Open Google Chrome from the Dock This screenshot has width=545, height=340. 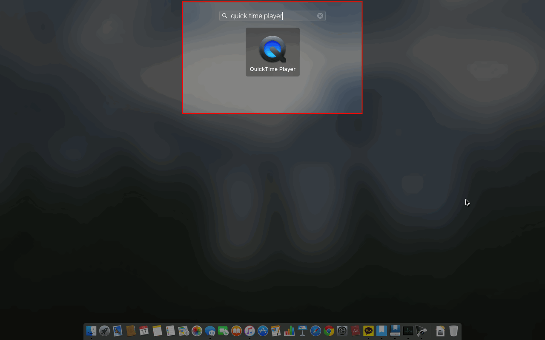[x=329, y=331]
